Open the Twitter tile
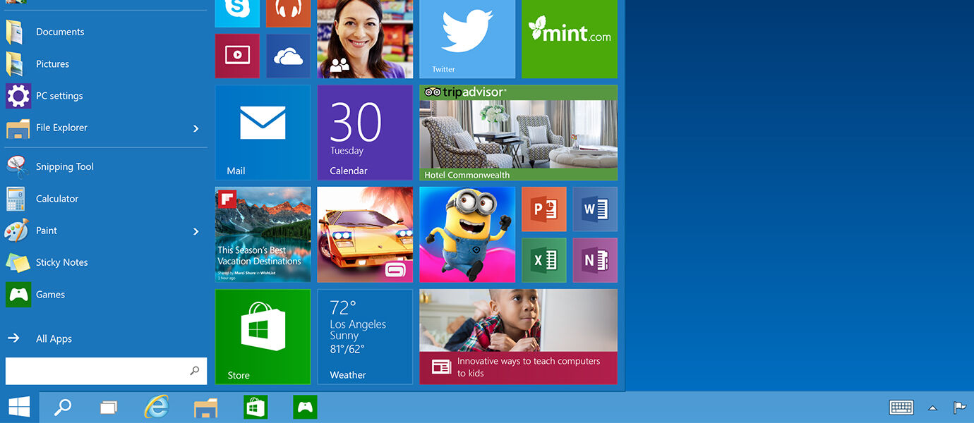This screenshot has width=974, height=423. (467, 39)
